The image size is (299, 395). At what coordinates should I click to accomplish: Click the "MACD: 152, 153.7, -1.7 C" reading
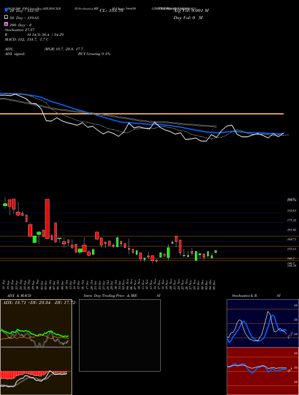27,39
